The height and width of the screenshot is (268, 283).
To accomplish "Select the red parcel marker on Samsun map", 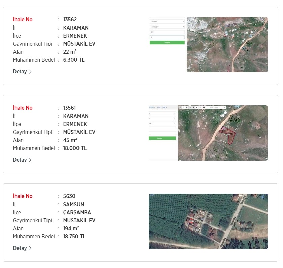I will pos(191,221).
